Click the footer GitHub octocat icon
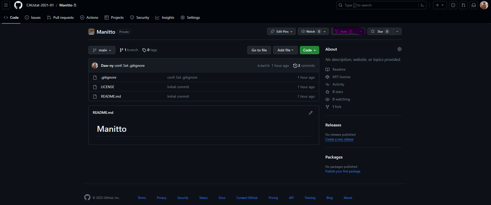 point(87,197)
